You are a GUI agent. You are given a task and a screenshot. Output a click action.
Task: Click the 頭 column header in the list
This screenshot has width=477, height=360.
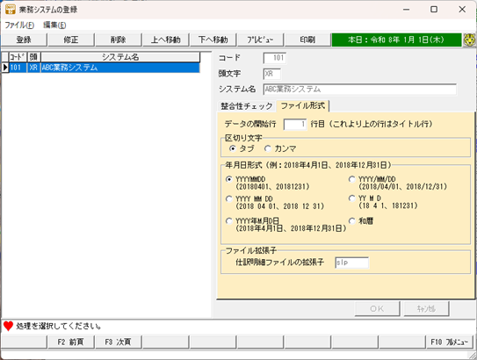(33, 57)
